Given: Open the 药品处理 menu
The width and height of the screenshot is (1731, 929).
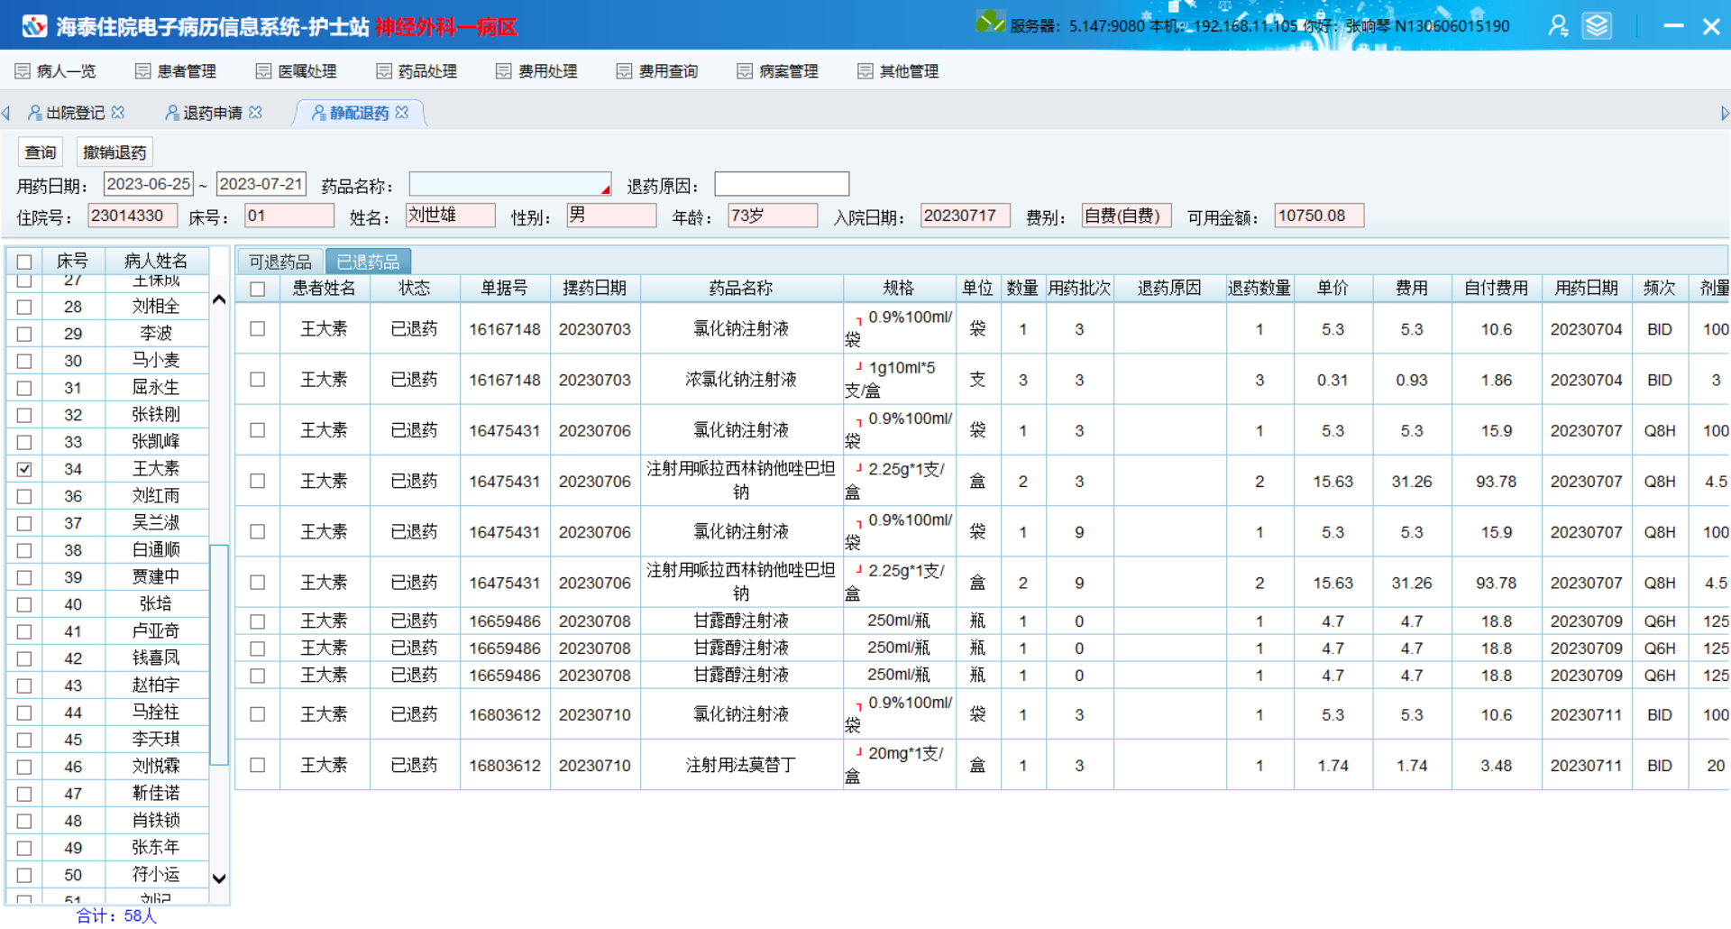Looking at the screenshot, I should (417, 71).
